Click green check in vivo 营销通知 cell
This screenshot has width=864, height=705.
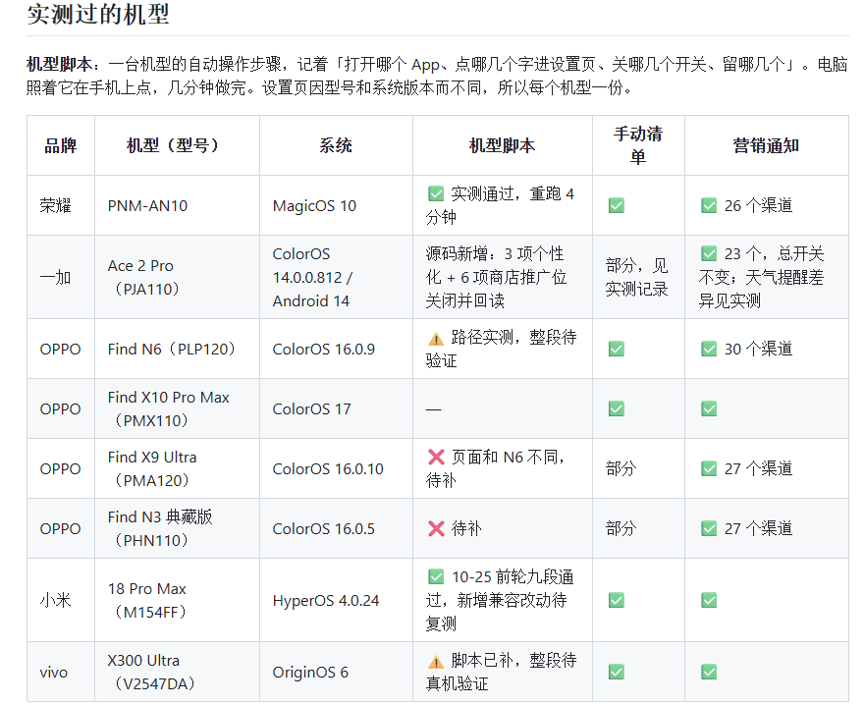tap(709, 672)
